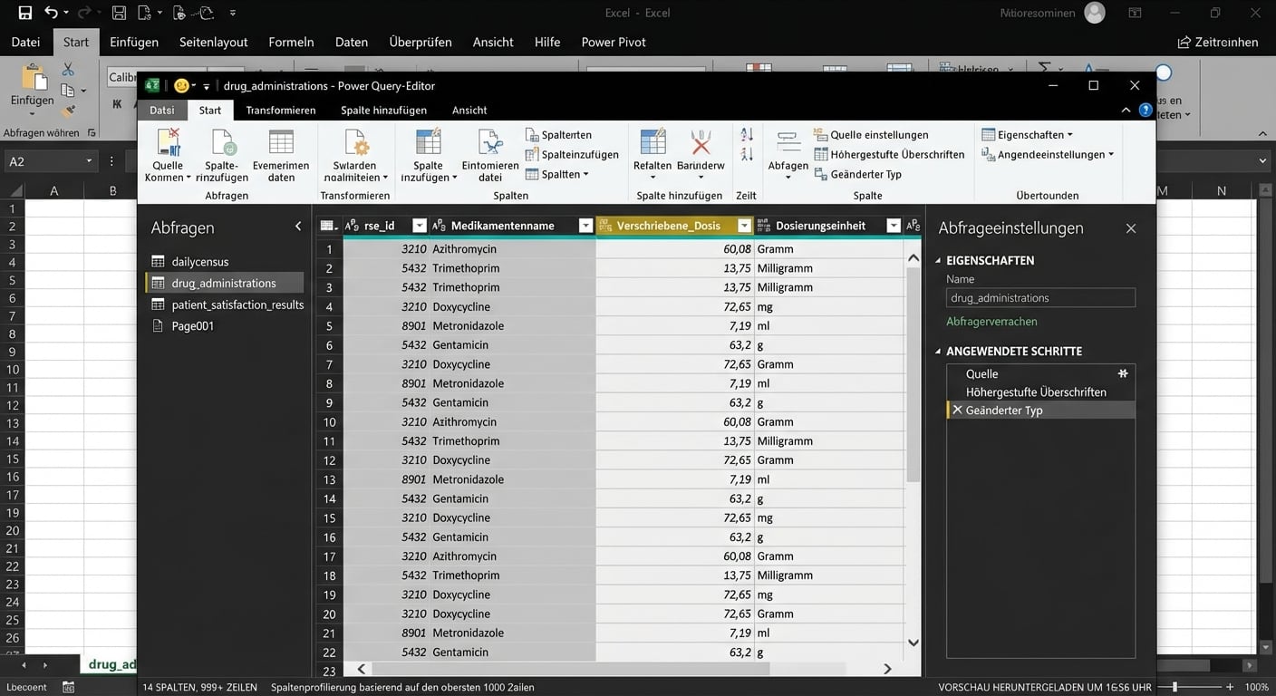Screen dimensions: 1276x696
Task: Switch to the Transformieren ribbon tab
Action: coord(281,110)
